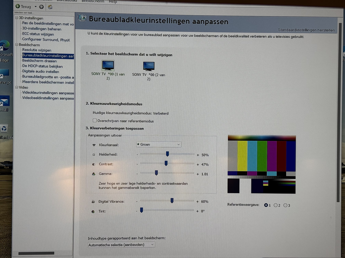The height and width of the screenshot is (258, 345).
Task: Open the Beeldscherm menu
Action: pyautogui.click(x=93, y=1)
